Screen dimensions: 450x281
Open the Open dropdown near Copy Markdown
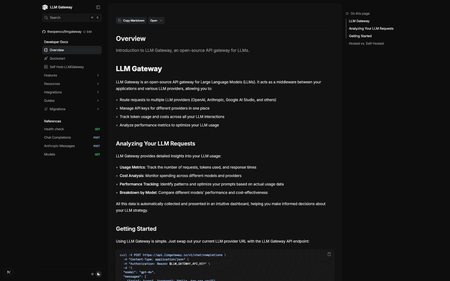tap(156, 20)
